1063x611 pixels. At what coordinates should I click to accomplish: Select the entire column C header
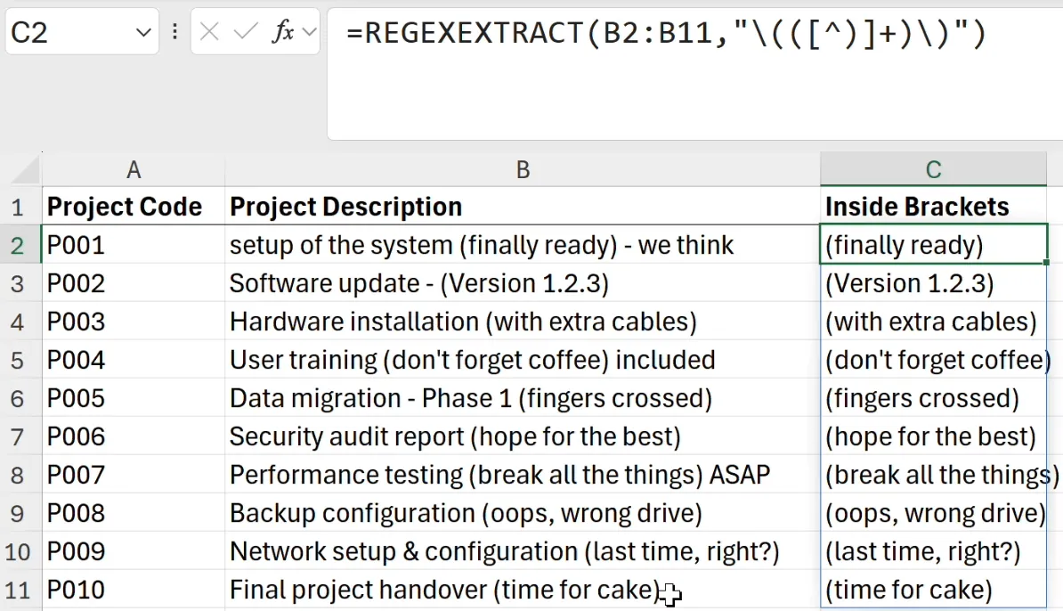933,169
